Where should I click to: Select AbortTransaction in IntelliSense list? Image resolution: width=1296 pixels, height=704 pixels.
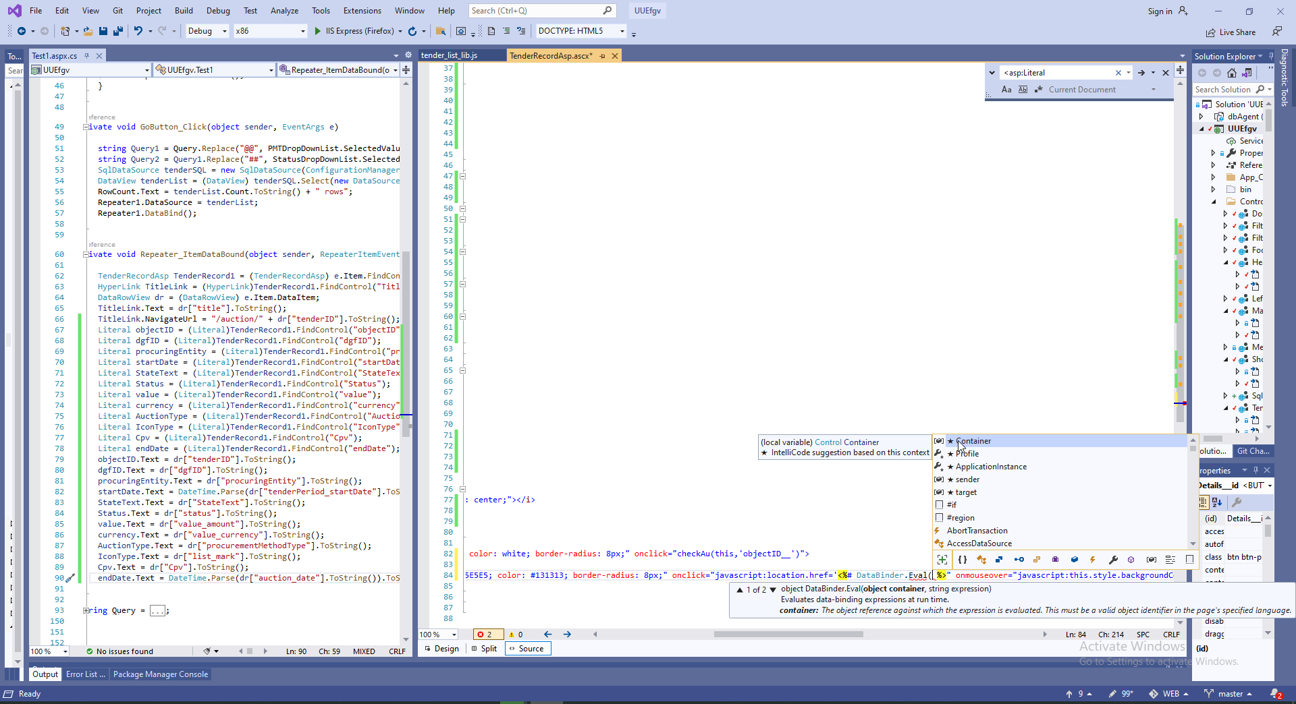(x=977, y=531)
